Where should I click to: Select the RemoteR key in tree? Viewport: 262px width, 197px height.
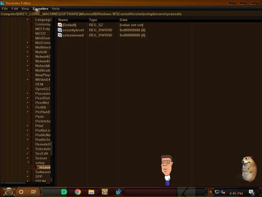coord(43,144)
